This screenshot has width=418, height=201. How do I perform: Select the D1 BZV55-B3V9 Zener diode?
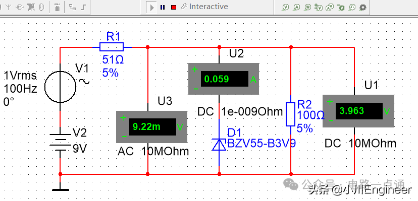(219, 145)
